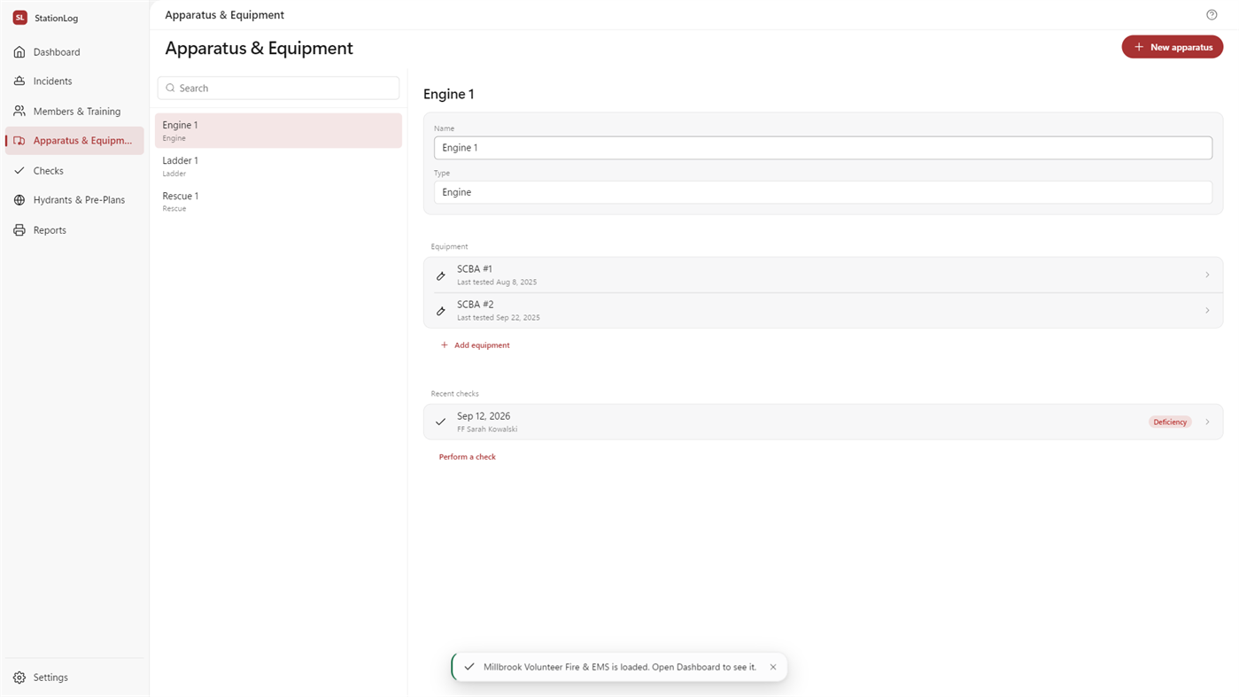Viewport: 1239px width, 697px height.
Task: Click the 'Last tested Sep 22, 2025' text
Action: (x=499, y=318)
